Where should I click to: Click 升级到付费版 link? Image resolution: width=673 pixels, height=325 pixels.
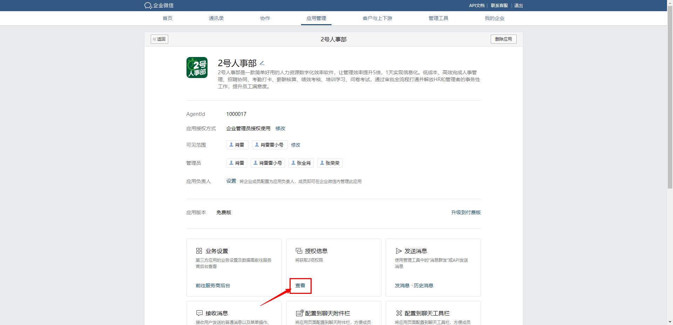tap(466, 212)
